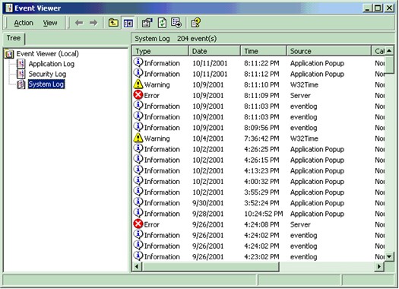This screenshot has height=289, width=399.
Task: Click the error icon at 8:11:09 PM
Action: click(x=138, y=95)
